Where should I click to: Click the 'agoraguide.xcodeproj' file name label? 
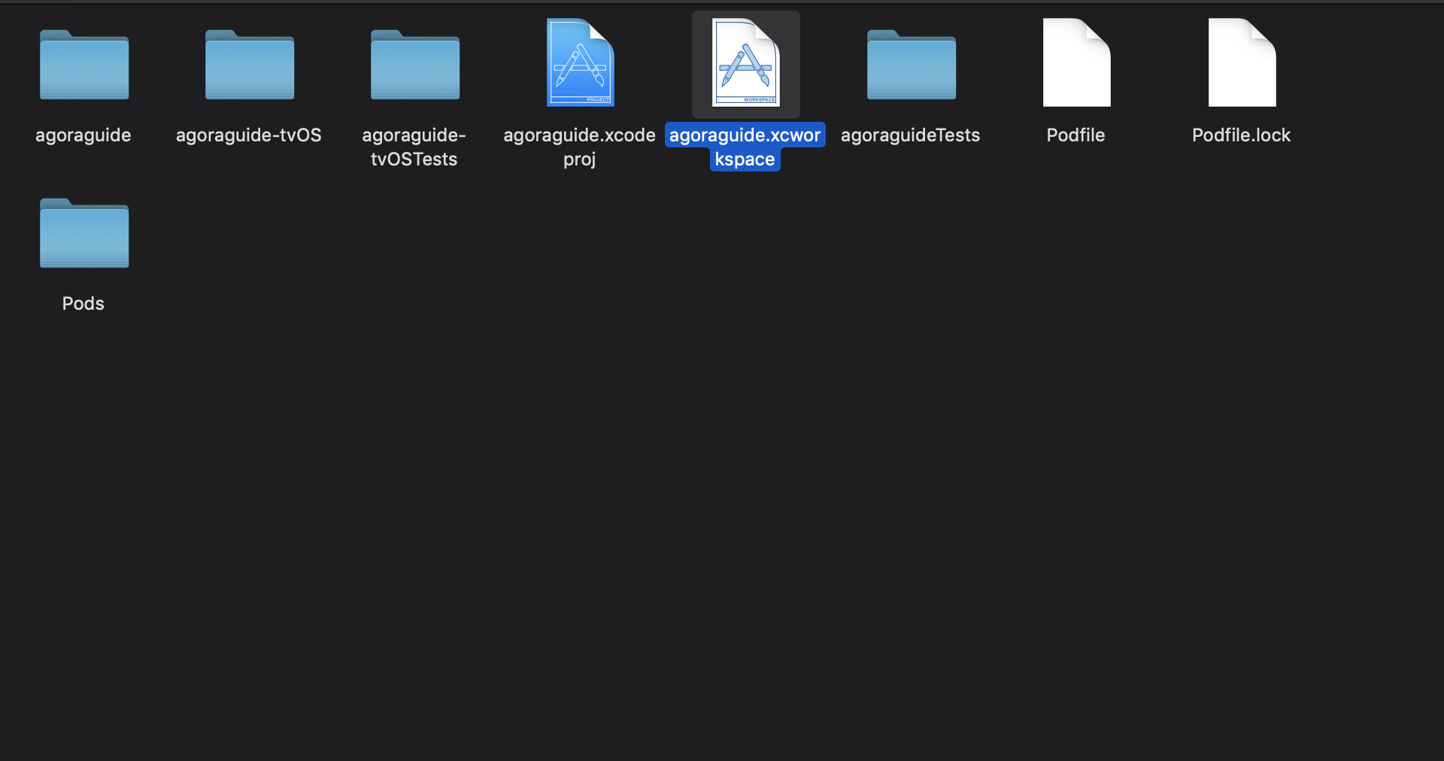(580, 147)
